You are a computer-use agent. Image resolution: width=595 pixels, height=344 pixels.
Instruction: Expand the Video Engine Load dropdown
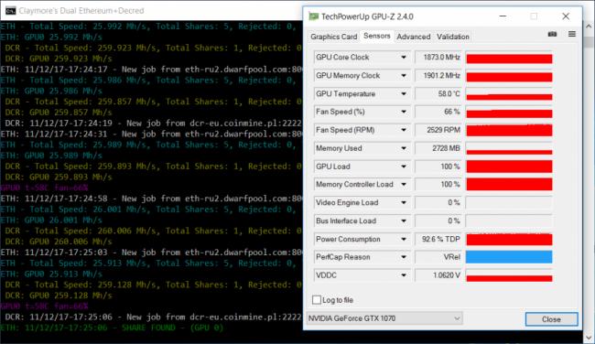tap(404, 202)
